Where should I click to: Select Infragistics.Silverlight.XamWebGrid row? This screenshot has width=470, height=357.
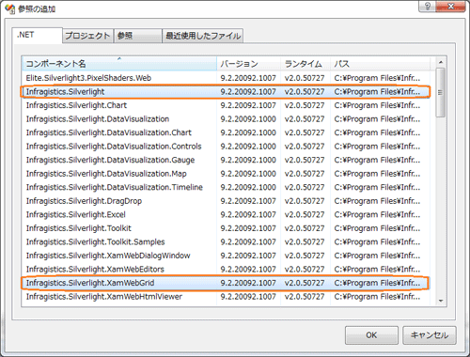pyautogui.click(x=226, y=283)
